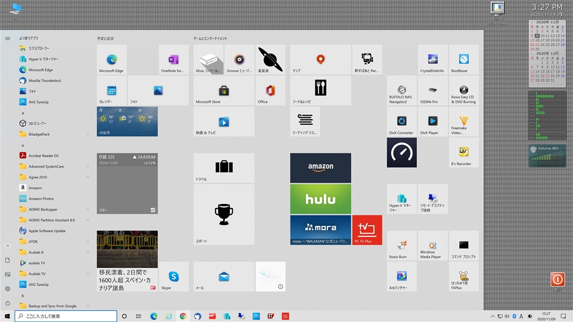Open the トラベル tile

(224, 168)
